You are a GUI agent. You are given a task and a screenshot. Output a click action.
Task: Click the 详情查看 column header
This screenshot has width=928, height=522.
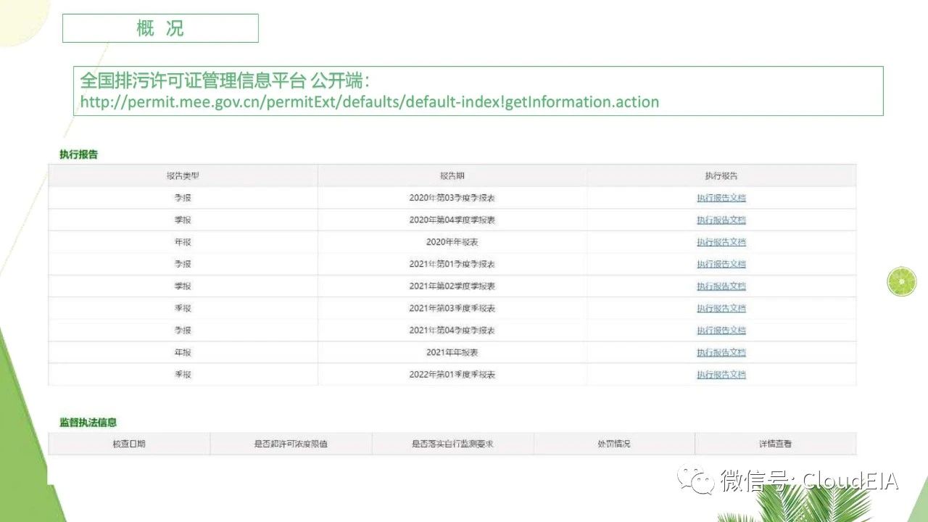[x=775, y=444]
